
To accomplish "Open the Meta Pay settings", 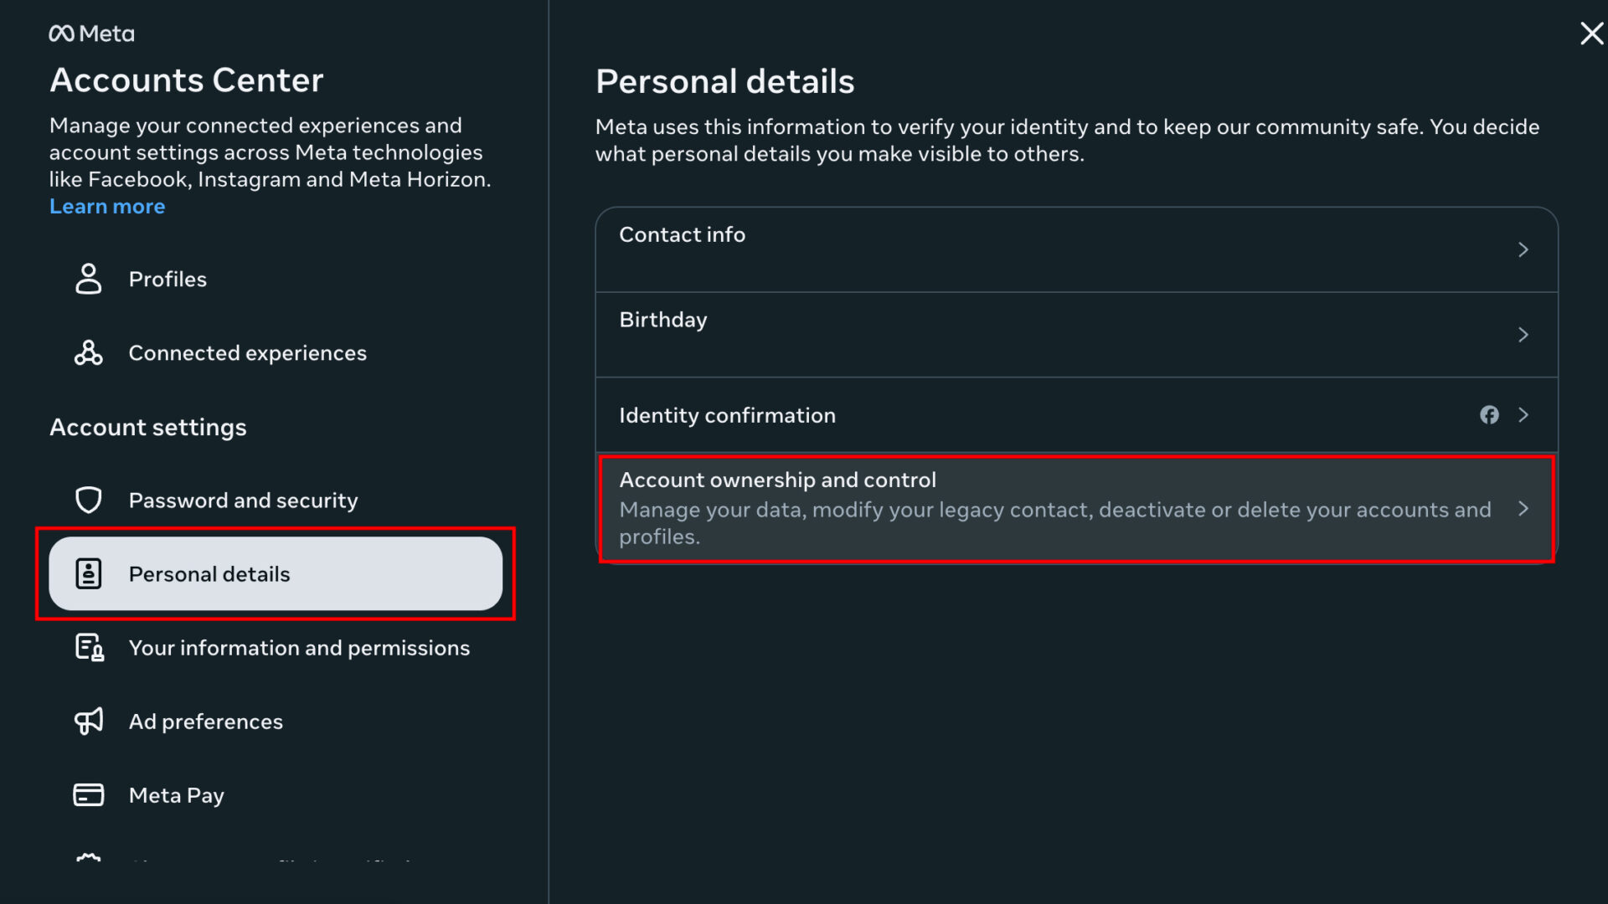I will click(x=176, y=794).
